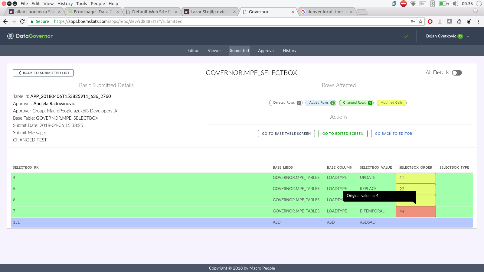Click the saved password key icon

[413, 21]
